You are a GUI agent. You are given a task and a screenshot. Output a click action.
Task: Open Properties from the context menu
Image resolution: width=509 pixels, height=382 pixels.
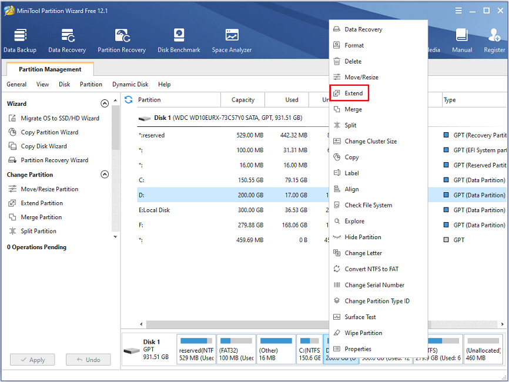(378, 349)
